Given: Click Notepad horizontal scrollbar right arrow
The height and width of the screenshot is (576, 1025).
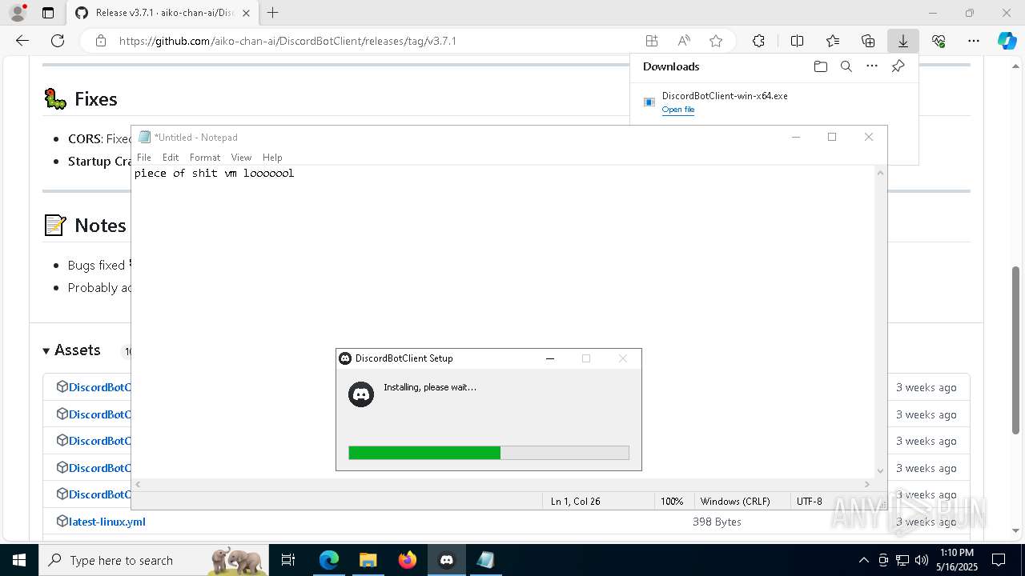Looking at the screenshot, I should [x=867, y=484].
